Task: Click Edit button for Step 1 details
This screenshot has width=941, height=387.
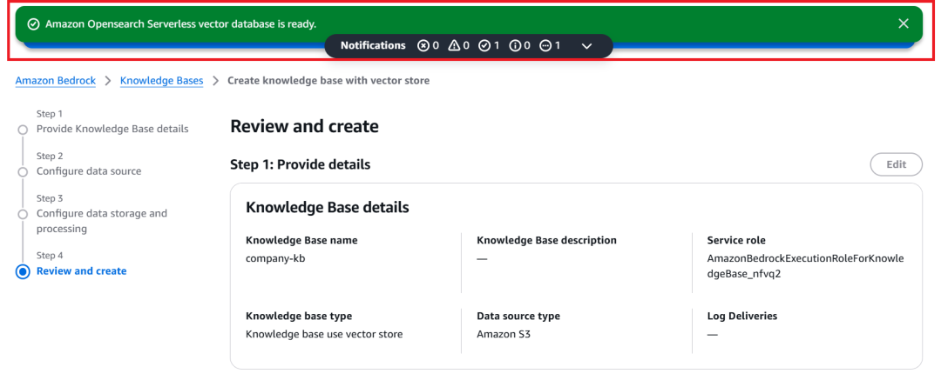Action: [x=896, y=164]
